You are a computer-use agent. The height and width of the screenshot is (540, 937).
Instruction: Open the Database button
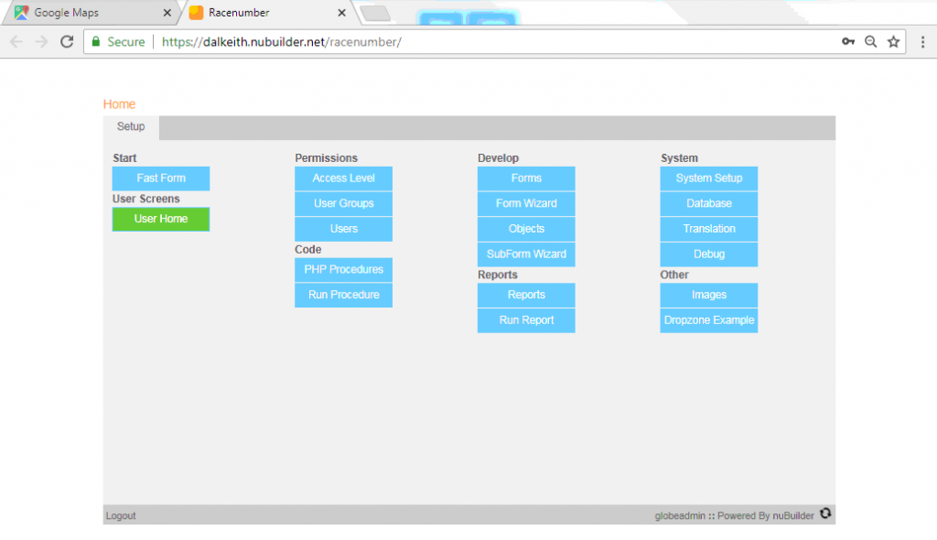[x=709, y=203]
